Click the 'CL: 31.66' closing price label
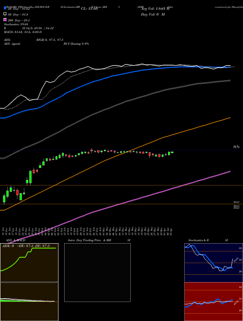The image size is (243, 321). tap(89, 9)
